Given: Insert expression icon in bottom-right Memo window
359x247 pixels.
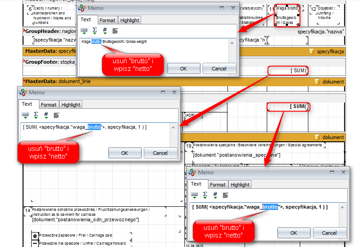Looking at the screenshot, I should point(194,195).
